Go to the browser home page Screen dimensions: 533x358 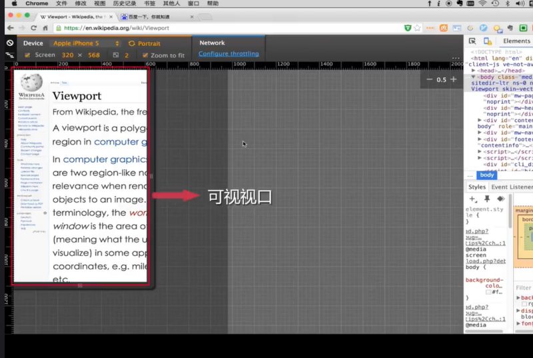pyautogui.click(x=45, y=28)
